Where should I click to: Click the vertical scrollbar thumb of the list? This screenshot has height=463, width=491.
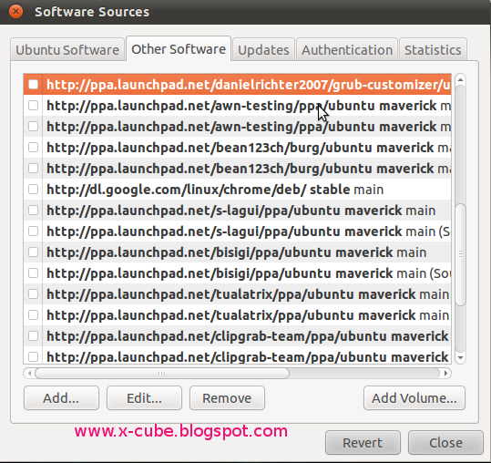pyautogui.click(x=460, y=254)
